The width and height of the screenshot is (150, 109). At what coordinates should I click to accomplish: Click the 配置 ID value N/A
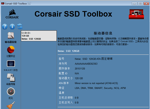(77, 74)
